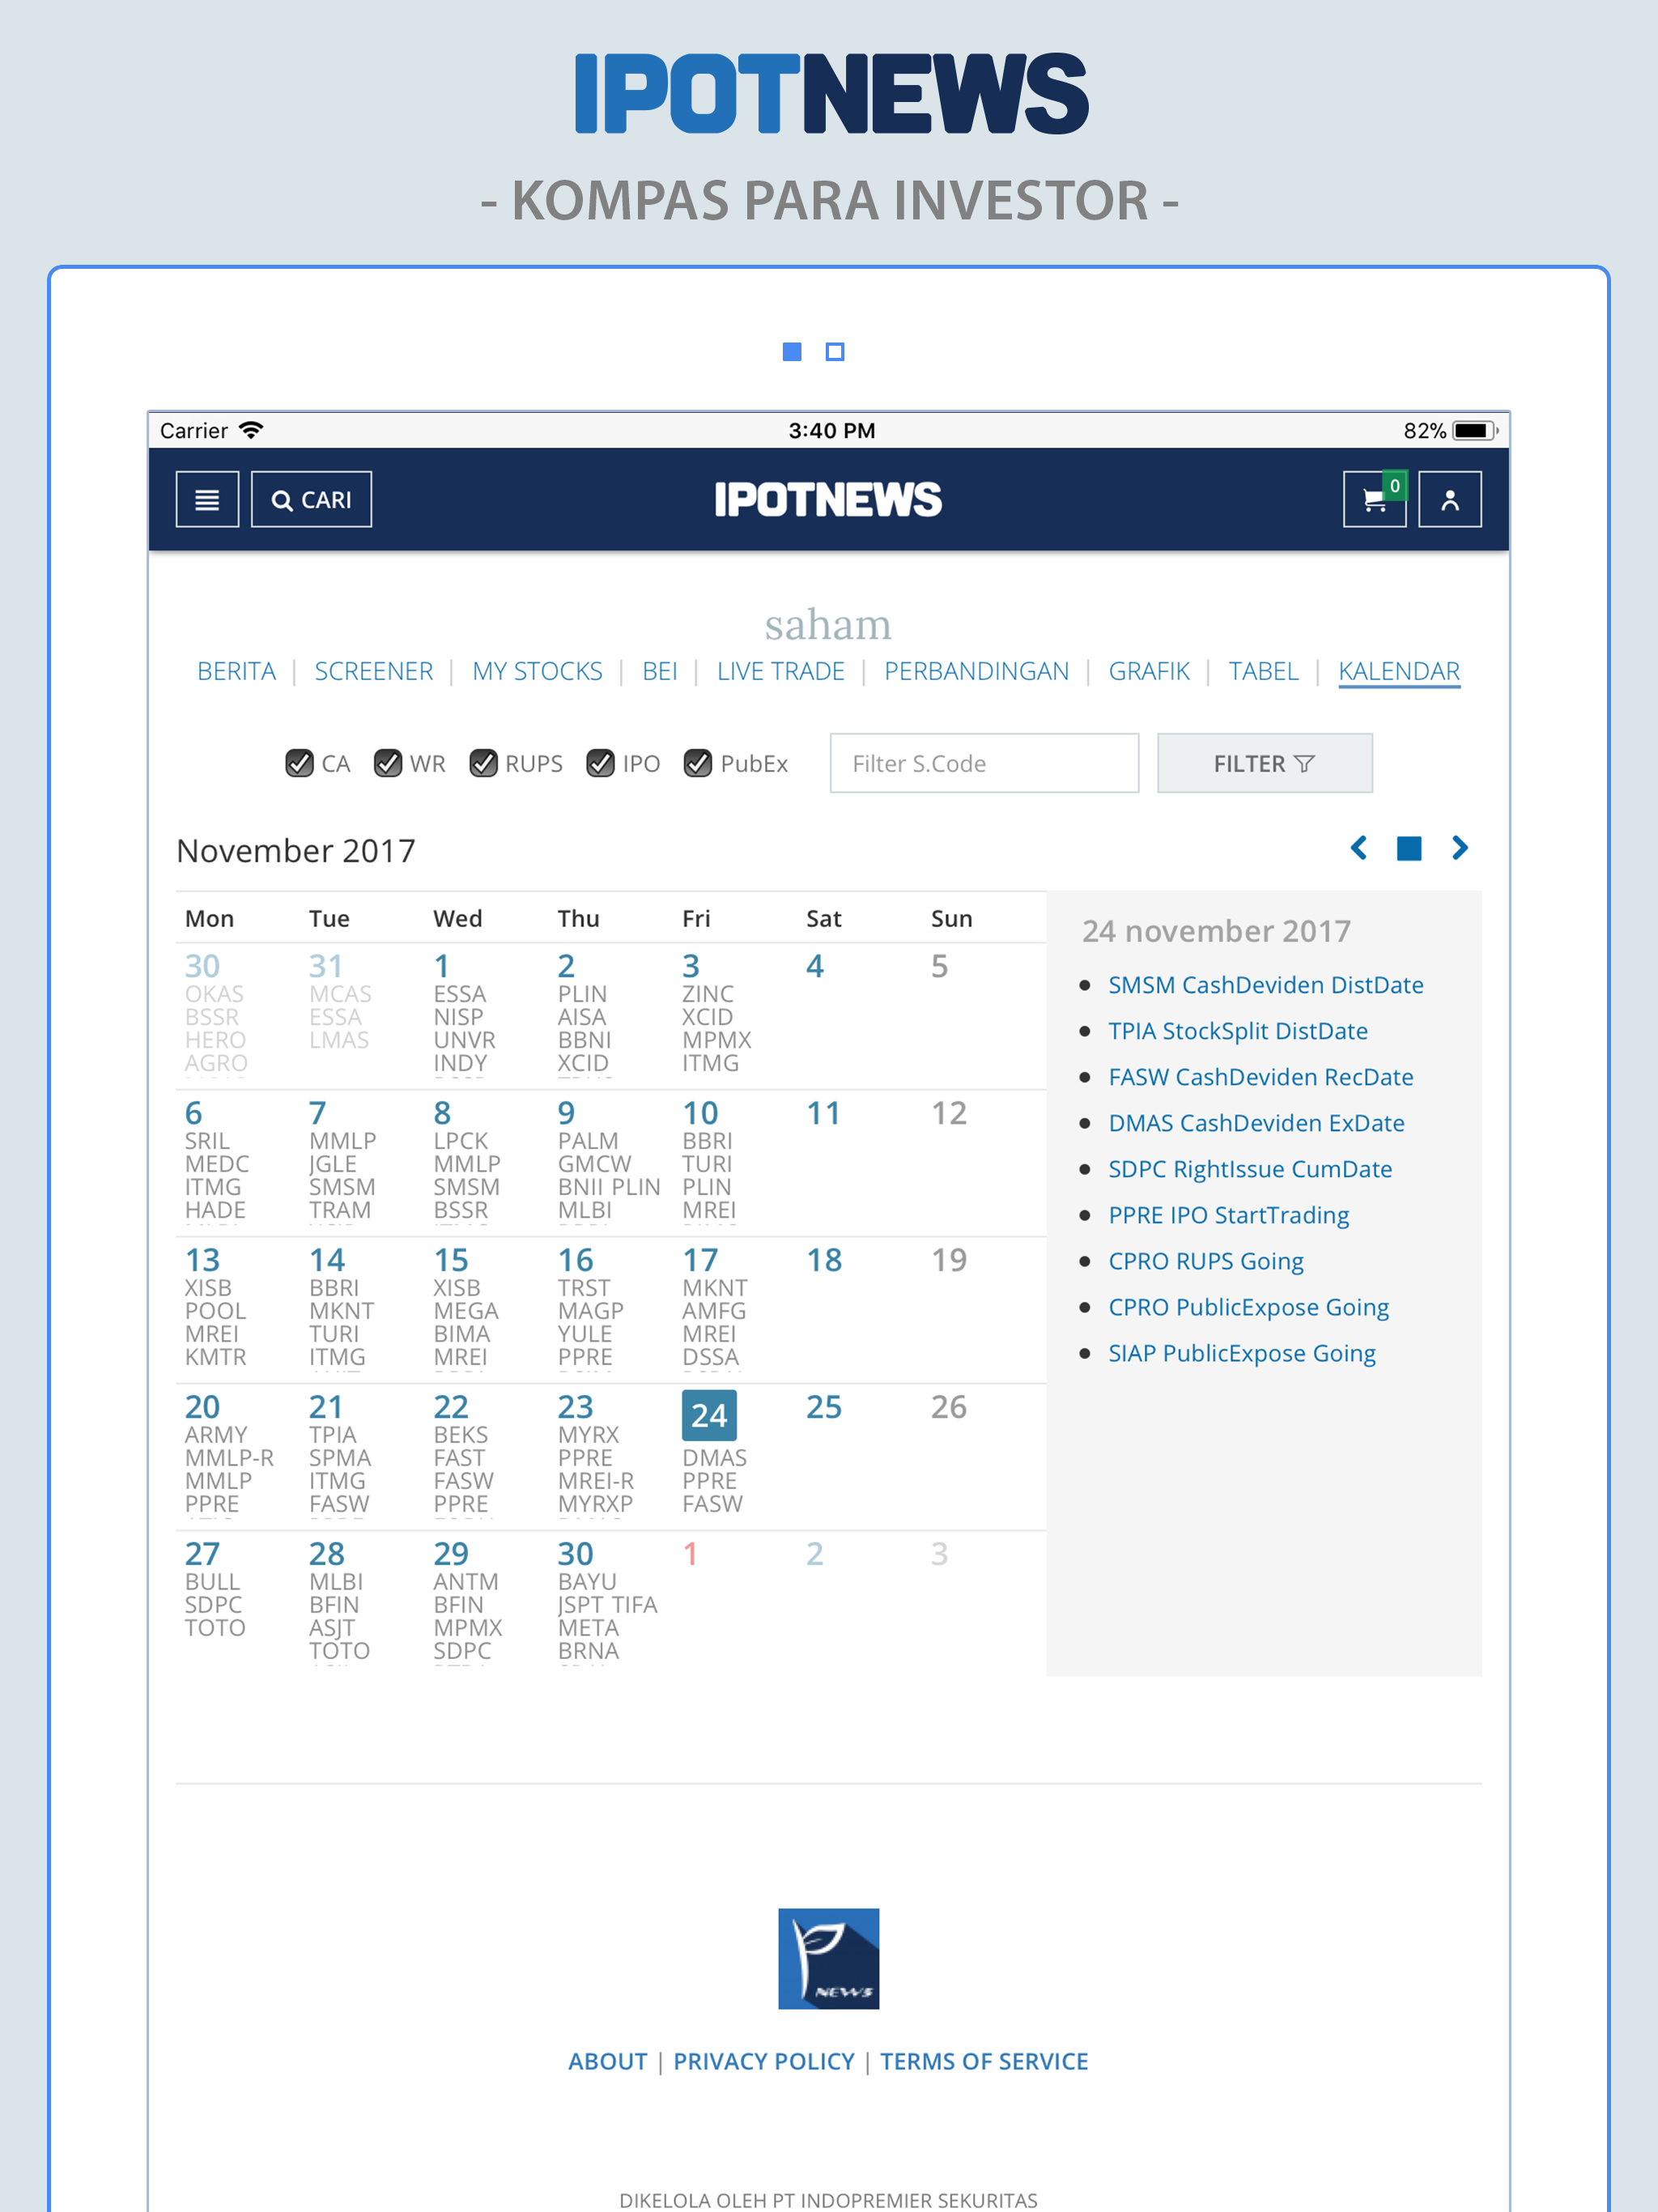Click the today square button

pos(1409,848)
